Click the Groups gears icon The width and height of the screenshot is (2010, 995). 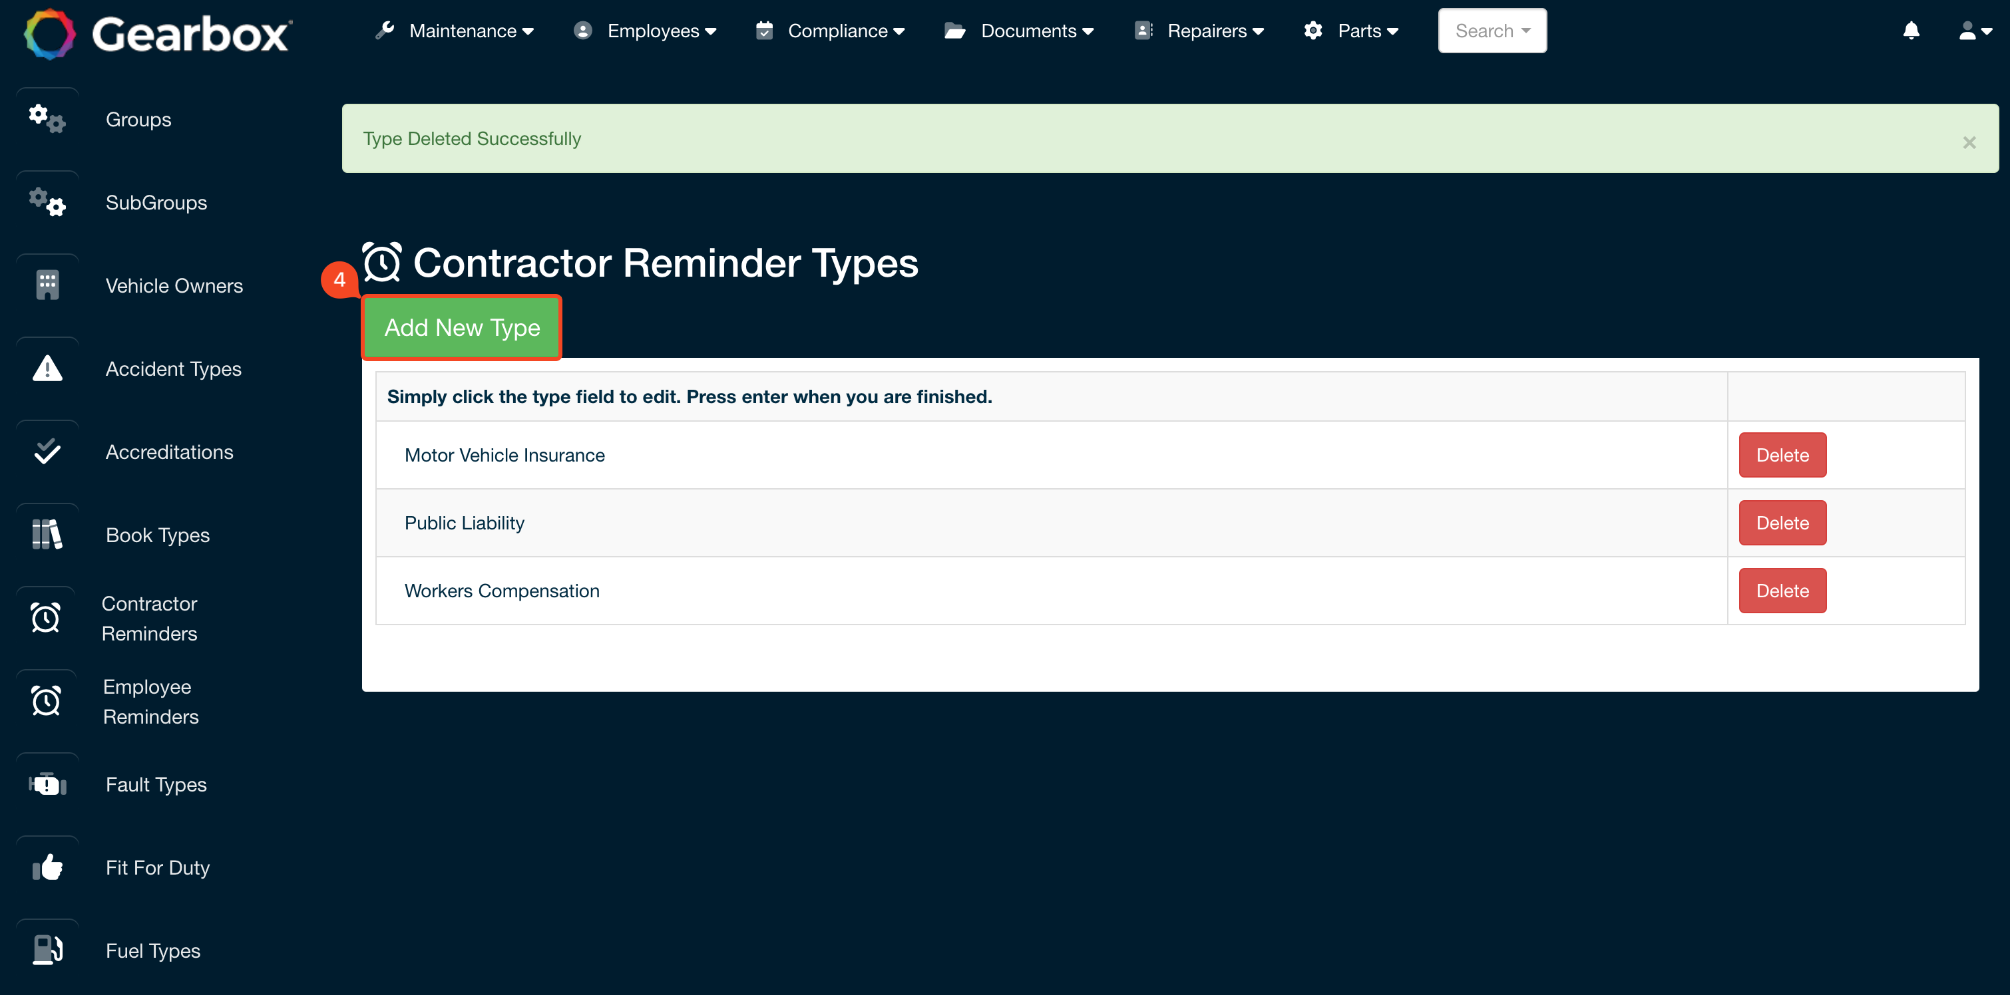click(46, 118)
